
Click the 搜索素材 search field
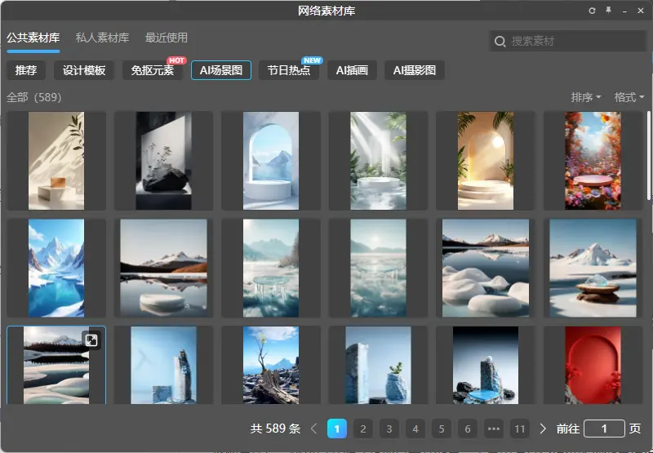tap(571, 41)
